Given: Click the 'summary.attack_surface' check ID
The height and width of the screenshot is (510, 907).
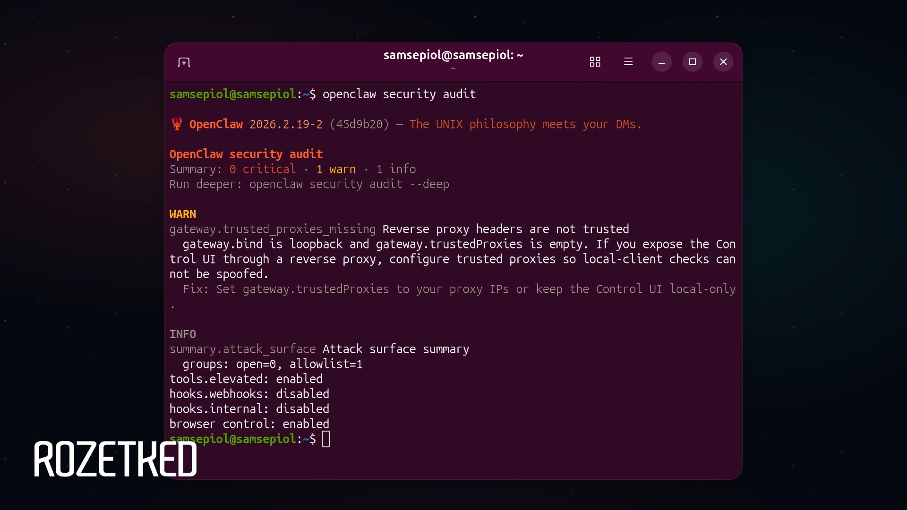Looking at the screenshot, I should 242,349.
